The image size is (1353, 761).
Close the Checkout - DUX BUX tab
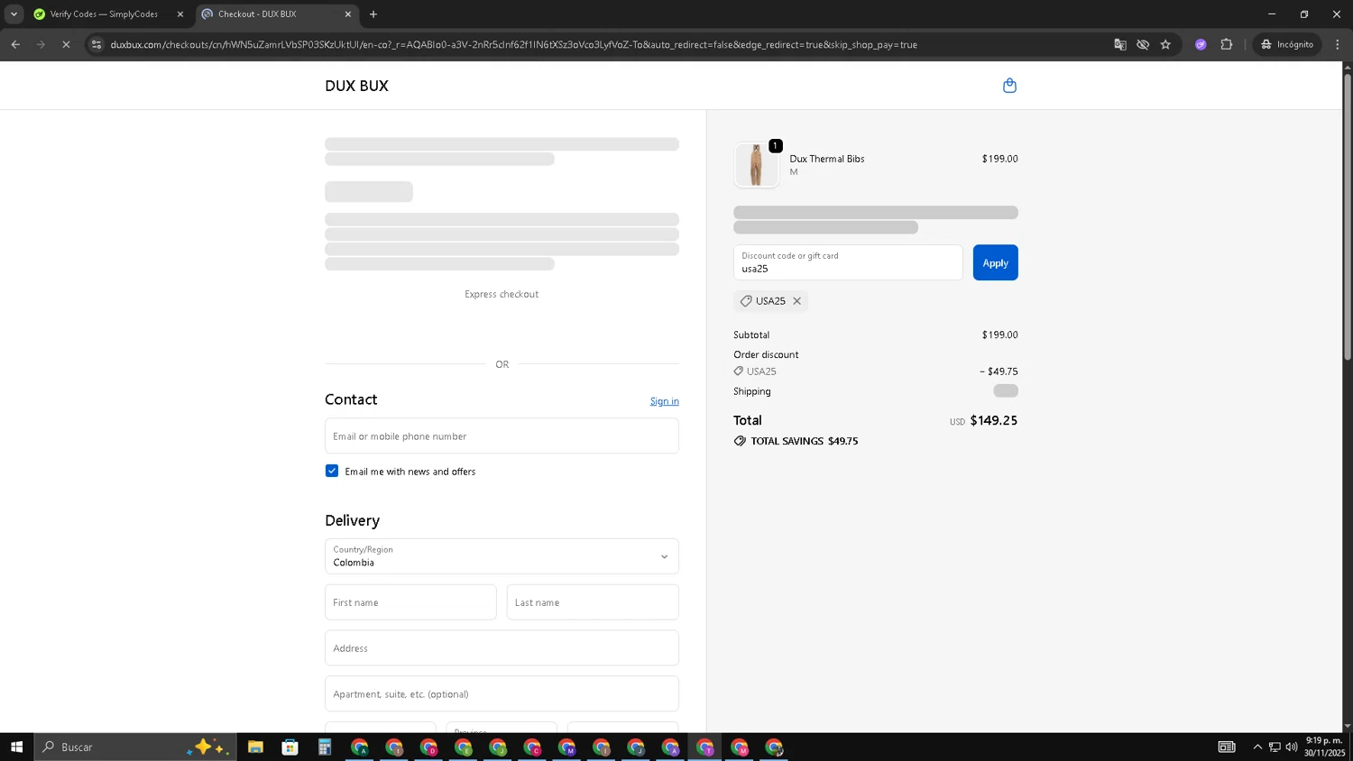click(348, 14)
